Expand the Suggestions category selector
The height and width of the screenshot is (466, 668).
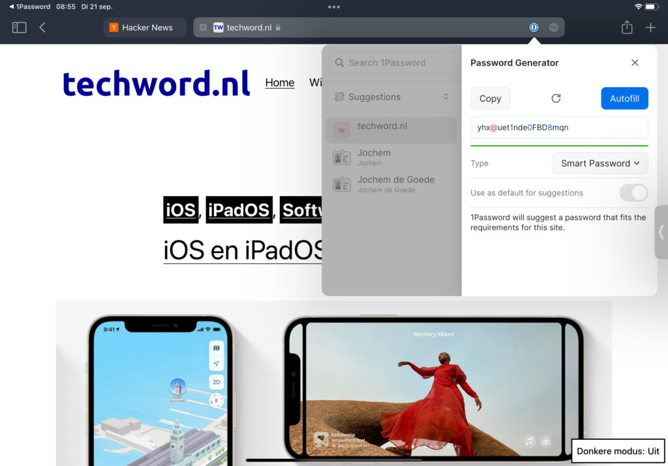point(391,96)
